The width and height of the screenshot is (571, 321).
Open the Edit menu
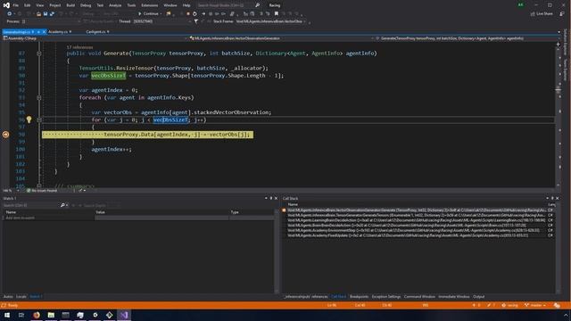[x=28, y=5]
